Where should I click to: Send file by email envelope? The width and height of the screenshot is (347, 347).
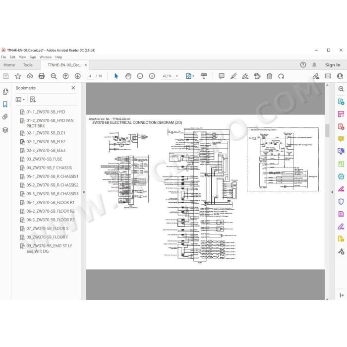[x=328, y=76]
